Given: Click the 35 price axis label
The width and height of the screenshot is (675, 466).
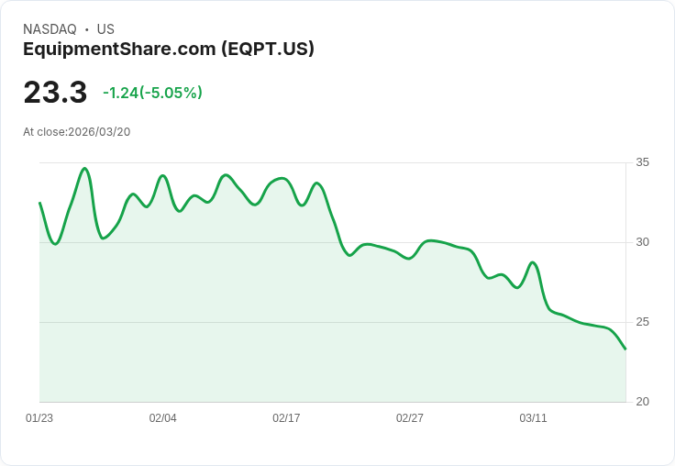Looking at the screenshot, I should 642,162.
